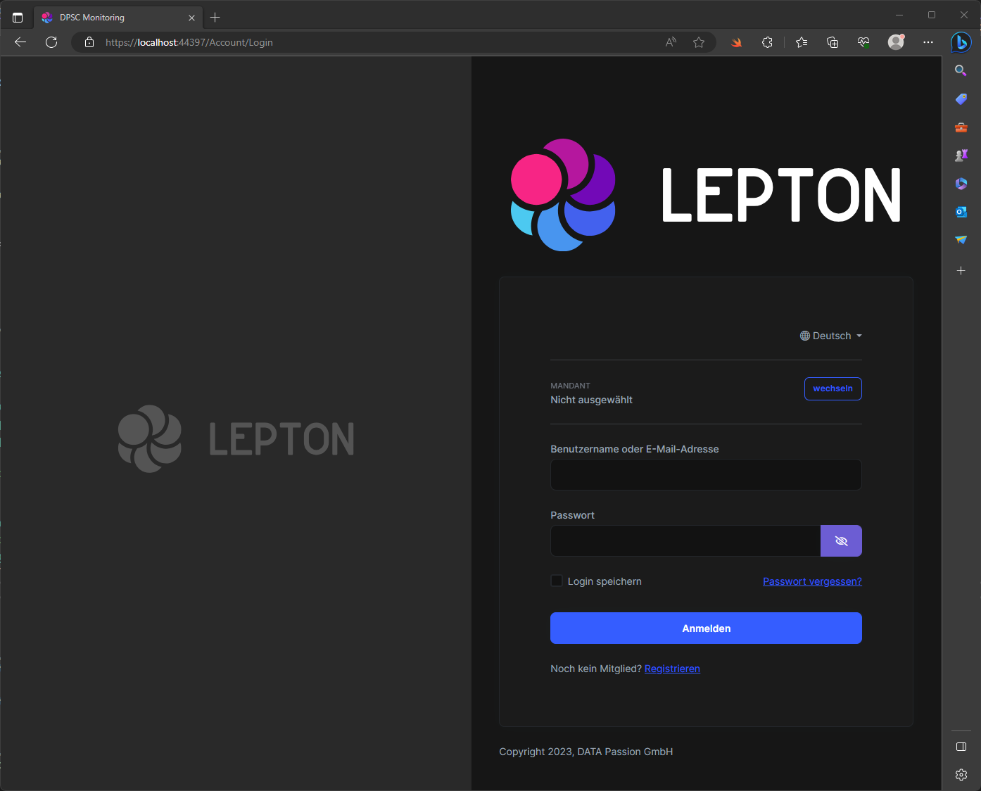Open Outlook from the sidebar
Image resolution: width=981 pixels, height=791 pixels.
(961, 212)
